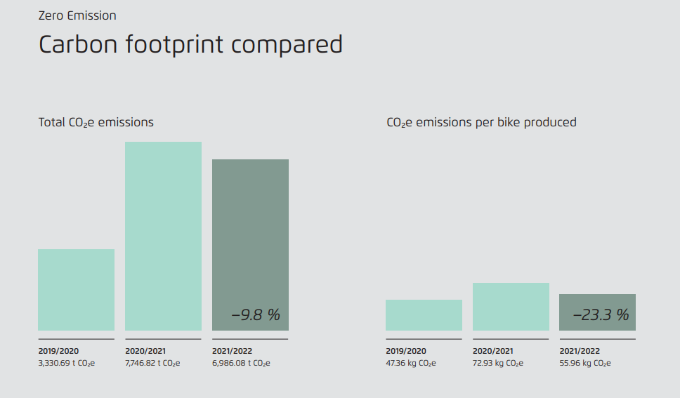The width and height of the screenshot is (680, 398).
Task: Click the 2019/2020 year label under total emissions
Action: pyautogui.click(x=58, y=351)
